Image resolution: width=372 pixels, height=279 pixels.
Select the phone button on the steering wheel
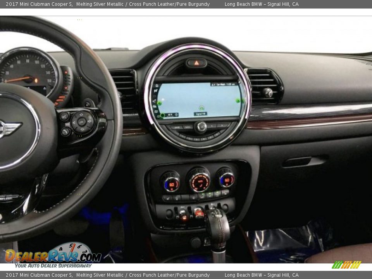65,131
